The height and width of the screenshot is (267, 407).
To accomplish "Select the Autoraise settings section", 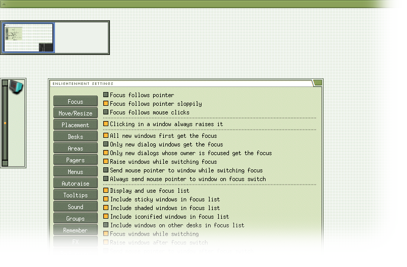I will tap(75, 183).
